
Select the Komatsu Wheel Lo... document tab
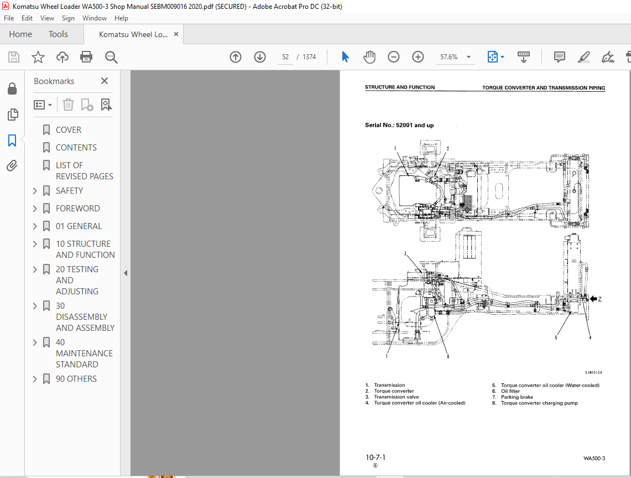coord(133,35)
